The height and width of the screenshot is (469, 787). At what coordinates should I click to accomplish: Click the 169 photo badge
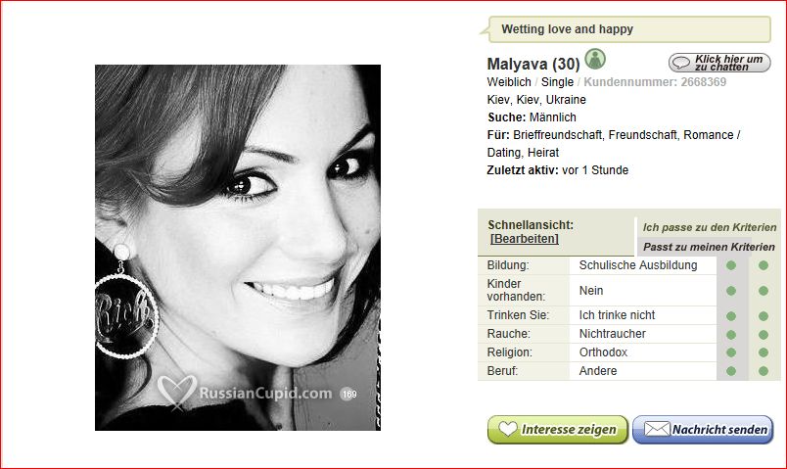pyautogui.click(x=348, y=395)
